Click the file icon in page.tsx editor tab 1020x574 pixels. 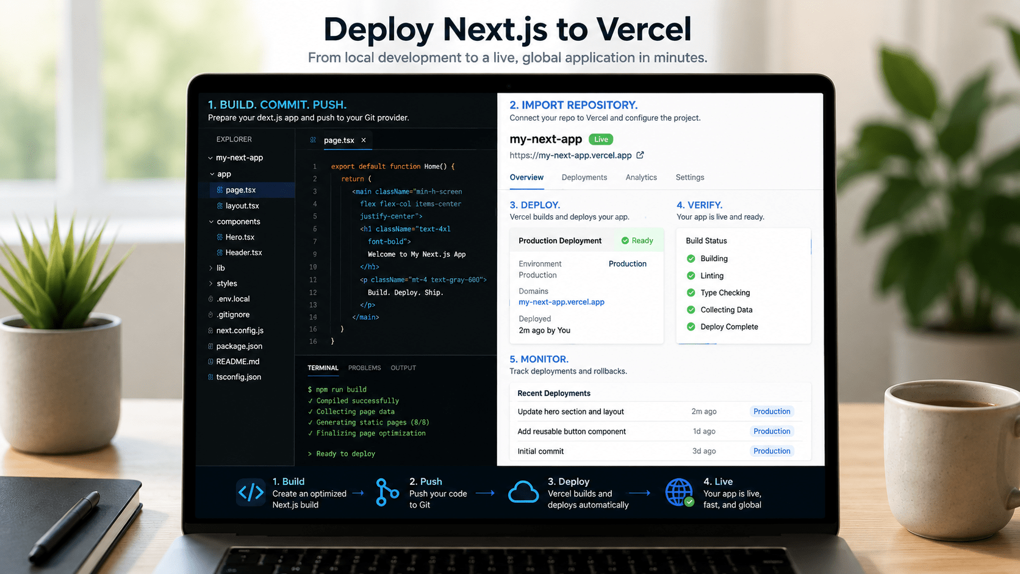pos(313,140)
